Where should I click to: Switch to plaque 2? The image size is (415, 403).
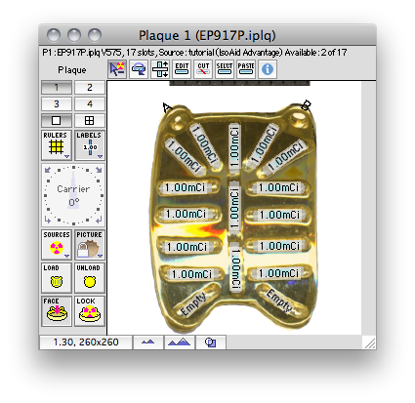[90, 88]
